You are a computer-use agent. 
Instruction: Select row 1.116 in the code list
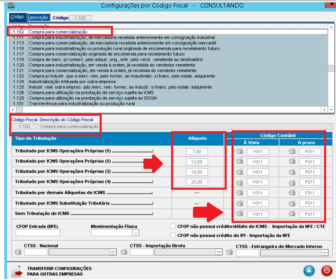coord(168,49)
